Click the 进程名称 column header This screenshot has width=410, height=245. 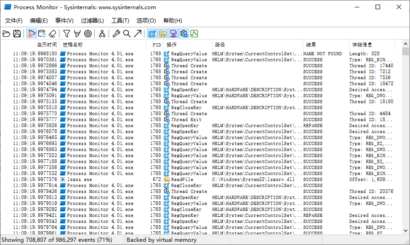click(103, 45)
